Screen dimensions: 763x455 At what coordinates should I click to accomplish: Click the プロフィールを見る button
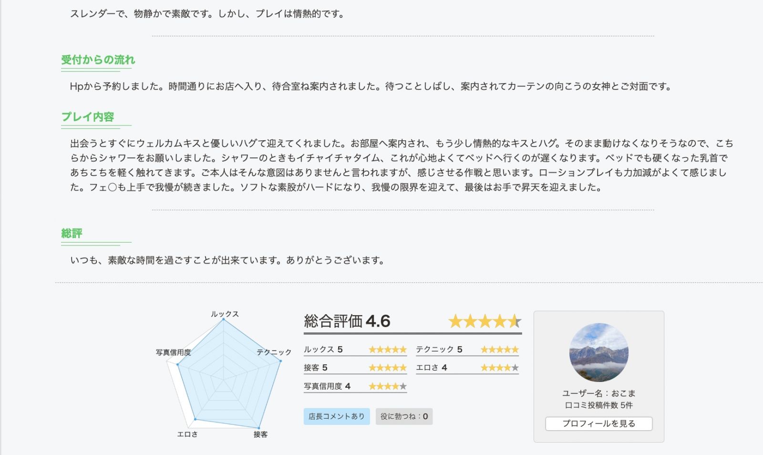(598, 423)
